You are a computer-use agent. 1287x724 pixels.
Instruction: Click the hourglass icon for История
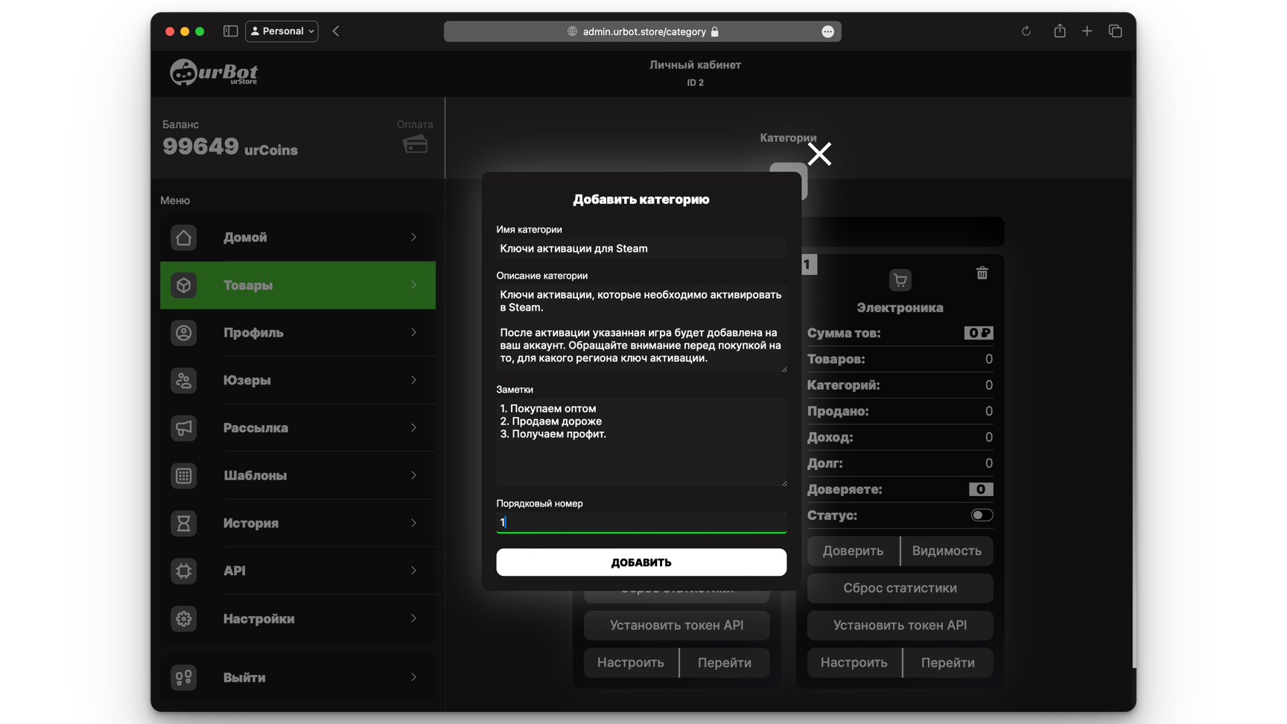pyautogui.click(x=183, y=524)
